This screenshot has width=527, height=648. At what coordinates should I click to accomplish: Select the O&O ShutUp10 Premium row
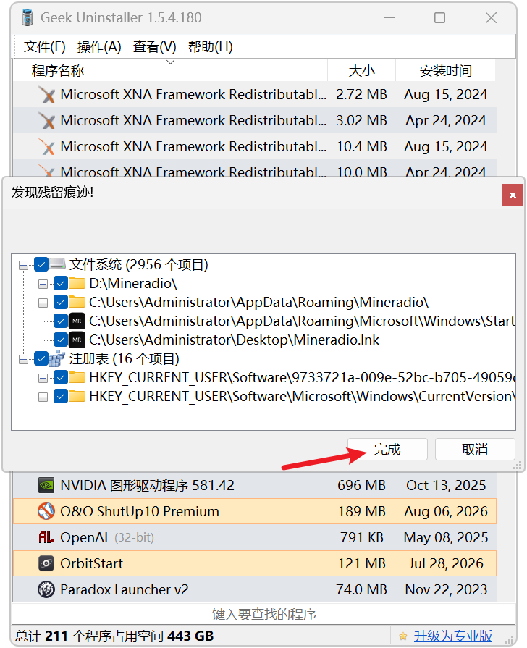click(x=255, y=511)
